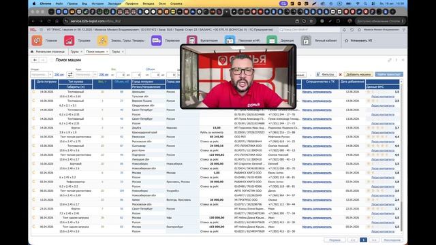Screen dimensions: 436x245
Task: Click the origin 200 км radius link
Action: click(59, 74)
